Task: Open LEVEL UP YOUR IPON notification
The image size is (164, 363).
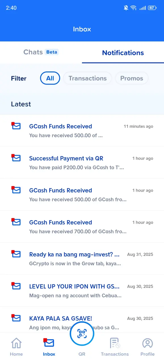Action: (x=82, y=291)
